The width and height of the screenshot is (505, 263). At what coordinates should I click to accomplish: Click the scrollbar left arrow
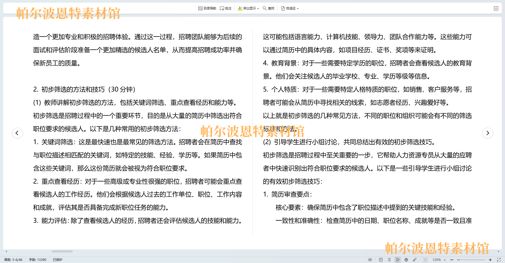[x=6, y=251]
